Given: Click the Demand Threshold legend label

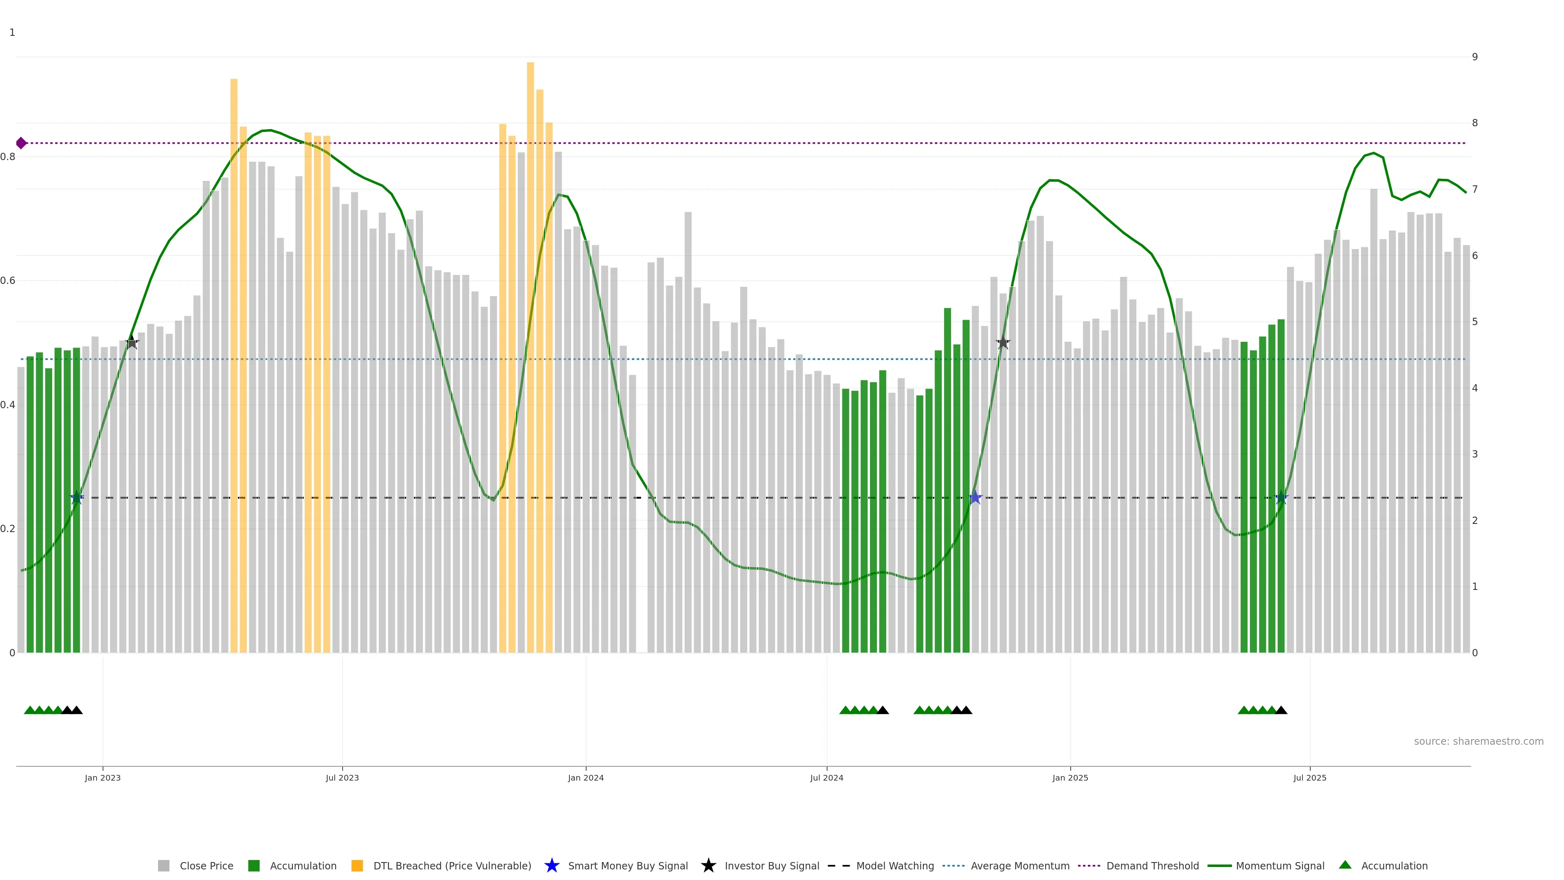Looking at the screenshot, I should click(1152, 866).
